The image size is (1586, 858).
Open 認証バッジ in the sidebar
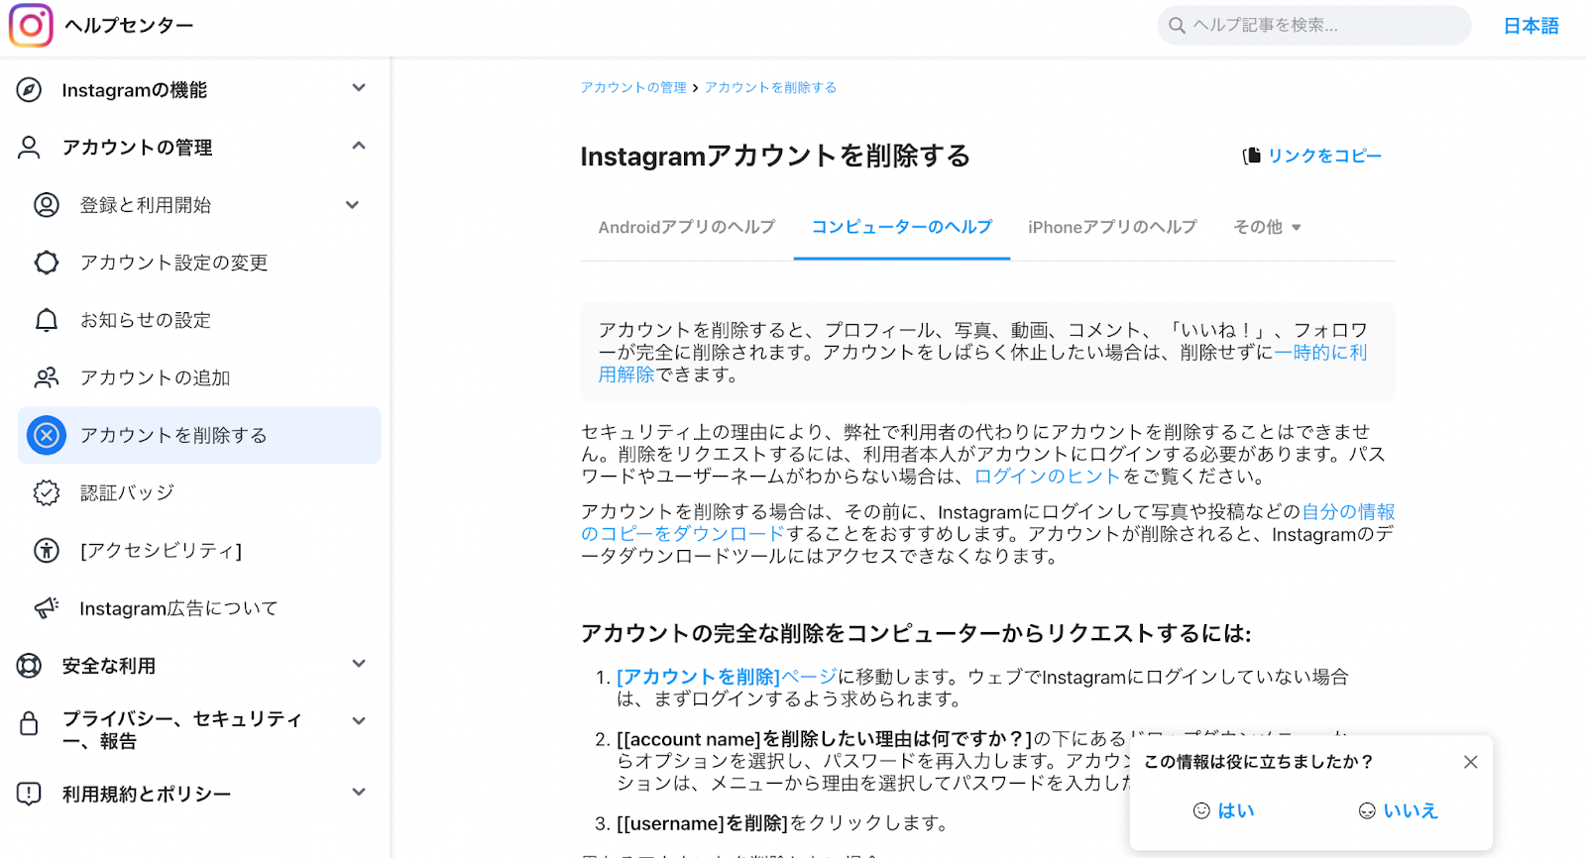(x=199, y=492)
